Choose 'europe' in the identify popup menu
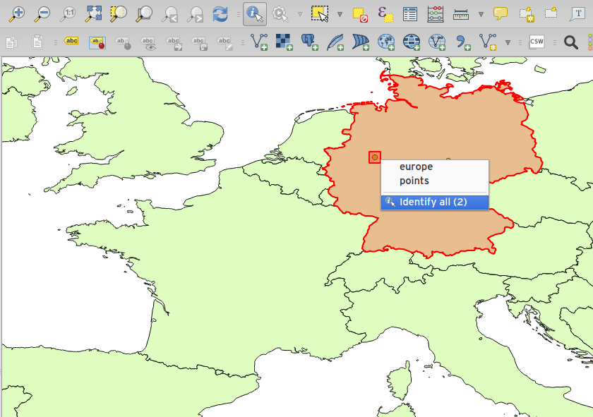Image resolution: width=593 pixels, height=417 pixels. 416,167
